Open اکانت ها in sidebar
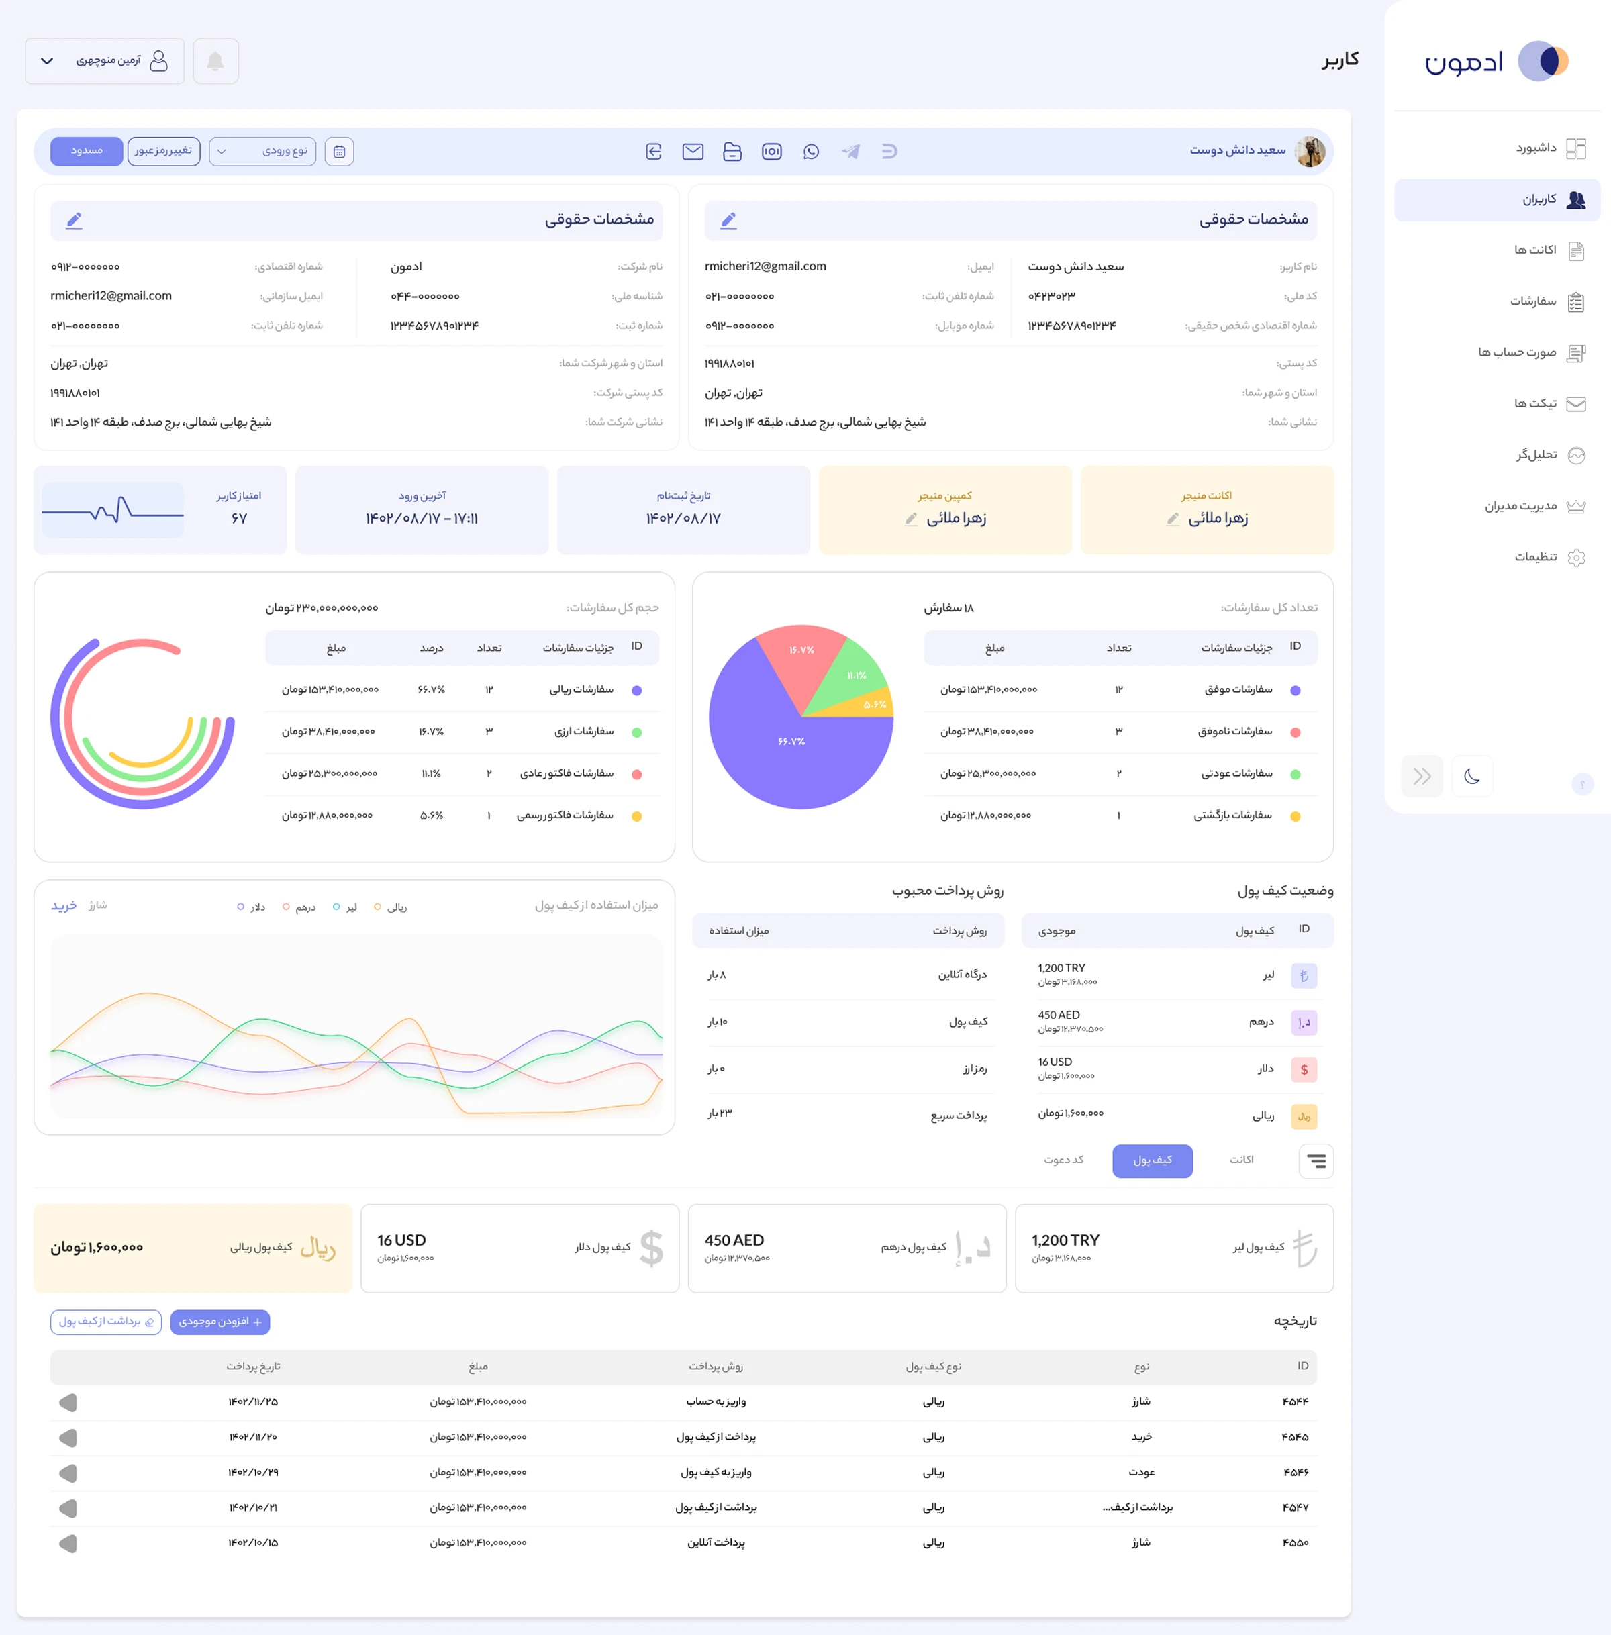 pos(1497,250)
